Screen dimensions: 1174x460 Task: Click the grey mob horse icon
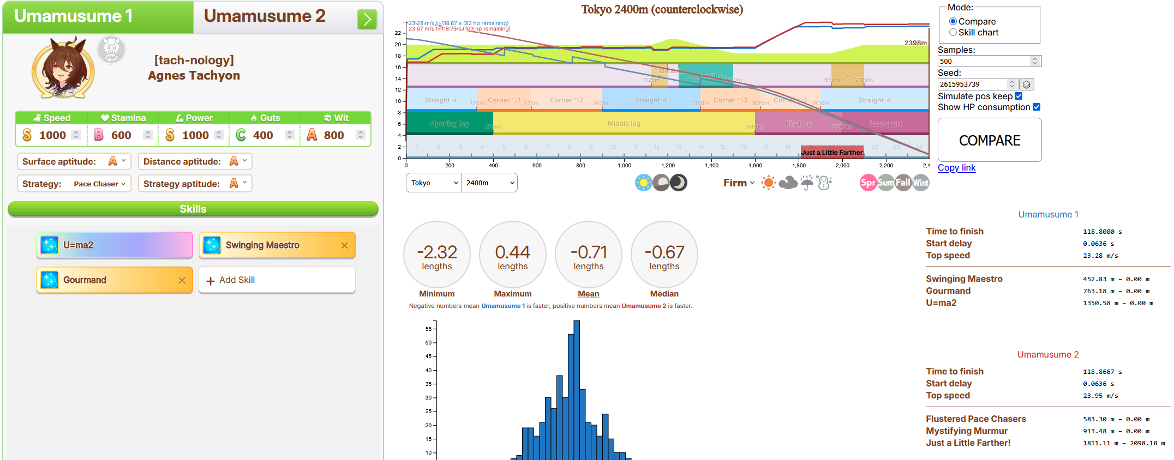click(x=111, y=50)
